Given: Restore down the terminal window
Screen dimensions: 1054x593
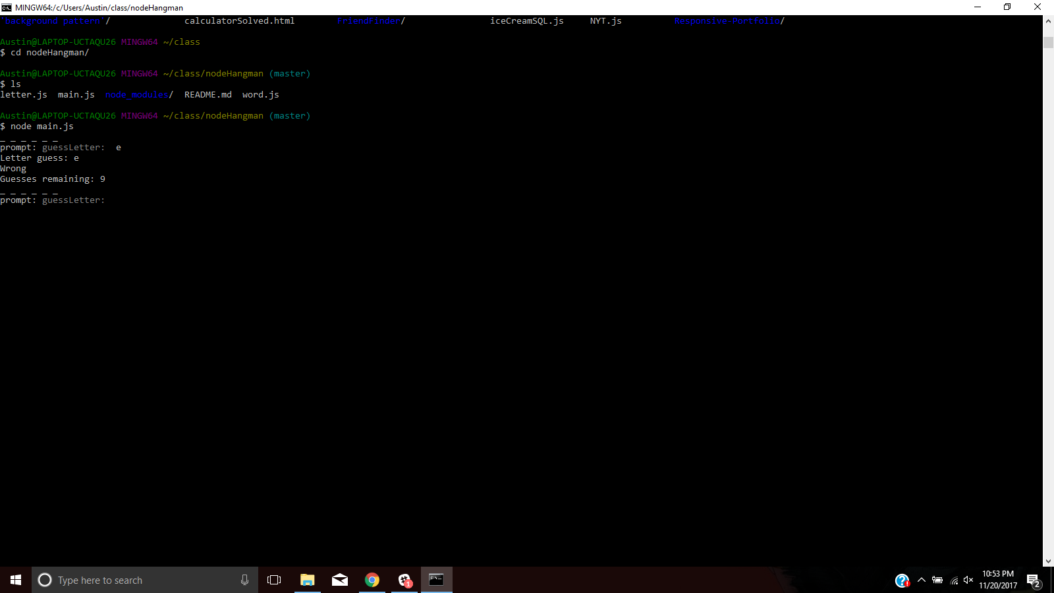Looking at the screenshot, I should pos(1007,7).
